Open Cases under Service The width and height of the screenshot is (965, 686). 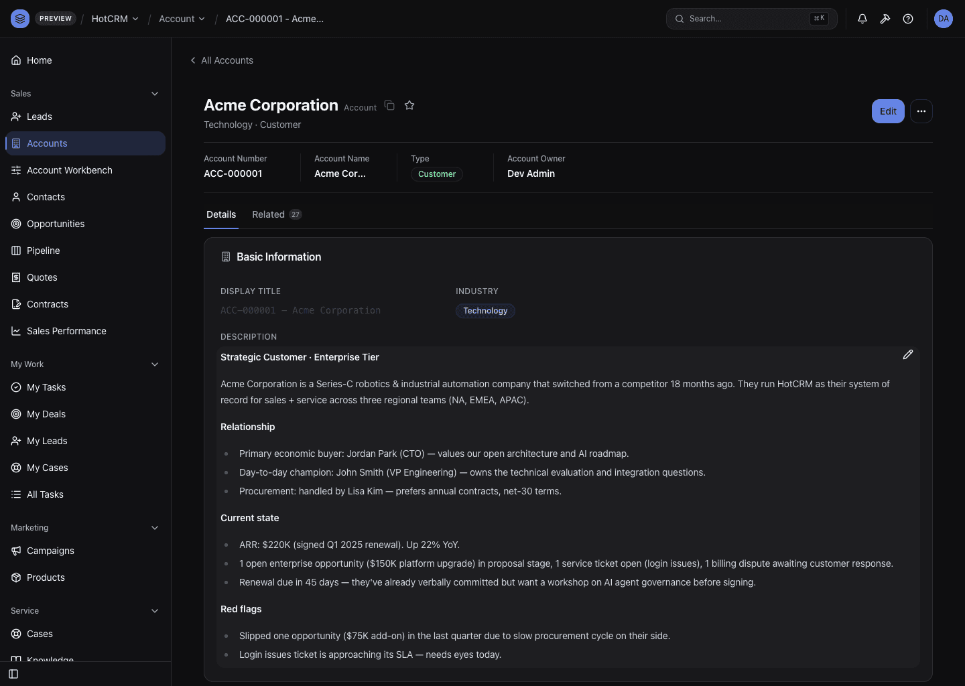[85, 634]
